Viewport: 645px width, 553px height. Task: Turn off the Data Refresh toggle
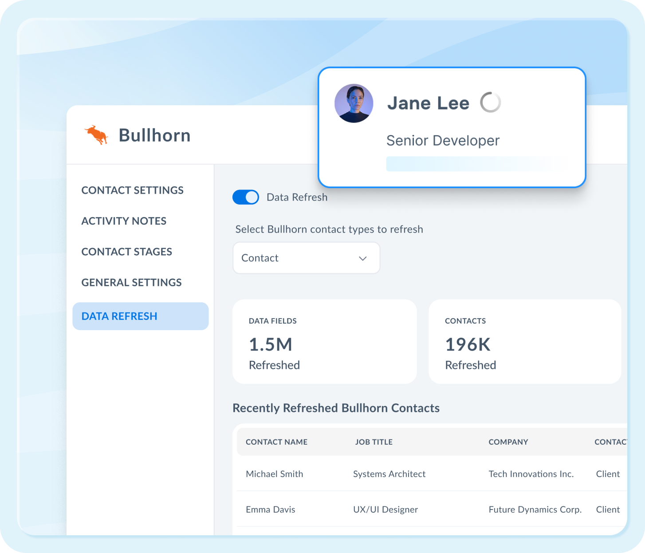pos(246,197)
